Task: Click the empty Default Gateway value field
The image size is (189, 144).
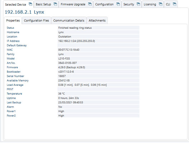Action: (98, 45)
